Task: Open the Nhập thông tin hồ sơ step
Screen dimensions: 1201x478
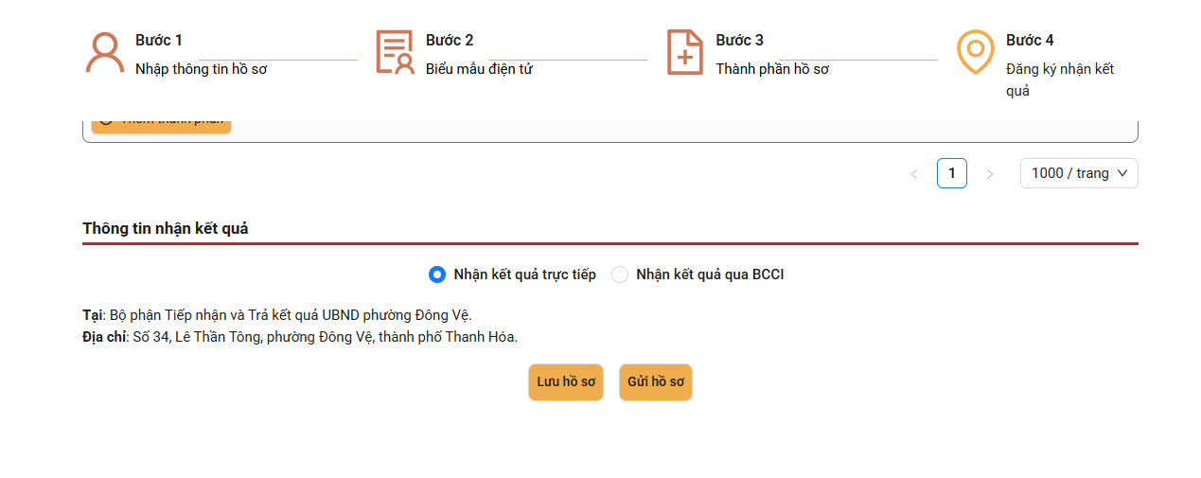Action: coord(201,69)
